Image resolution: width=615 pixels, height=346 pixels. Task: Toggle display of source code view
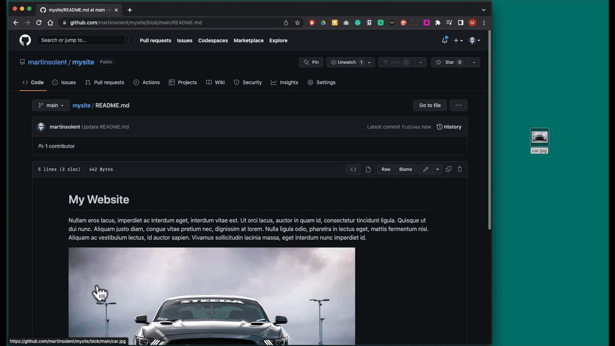[x=353, y=169]
